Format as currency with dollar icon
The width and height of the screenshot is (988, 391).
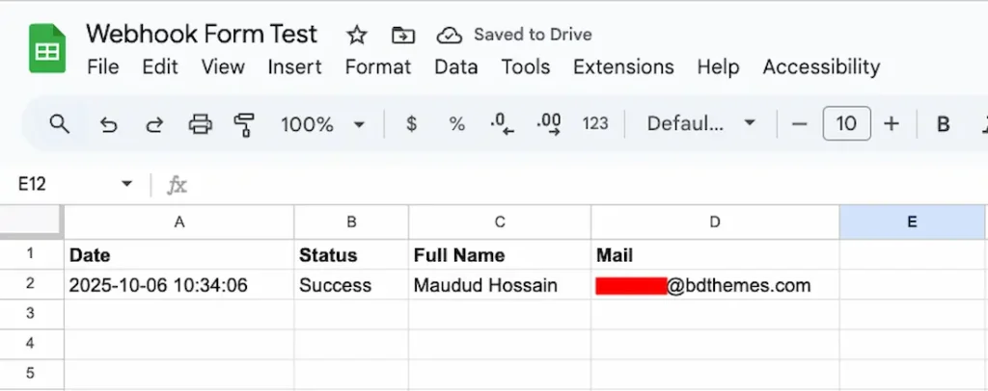pyautogui.click(x=412, y=123)
